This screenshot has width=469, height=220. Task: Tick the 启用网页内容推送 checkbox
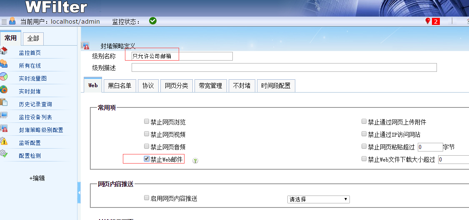[147, 198]
